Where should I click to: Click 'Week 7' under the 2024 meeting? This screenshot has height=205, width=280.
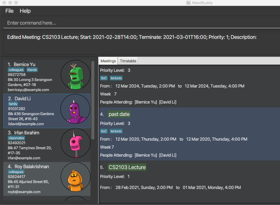(x=108, y=94)
